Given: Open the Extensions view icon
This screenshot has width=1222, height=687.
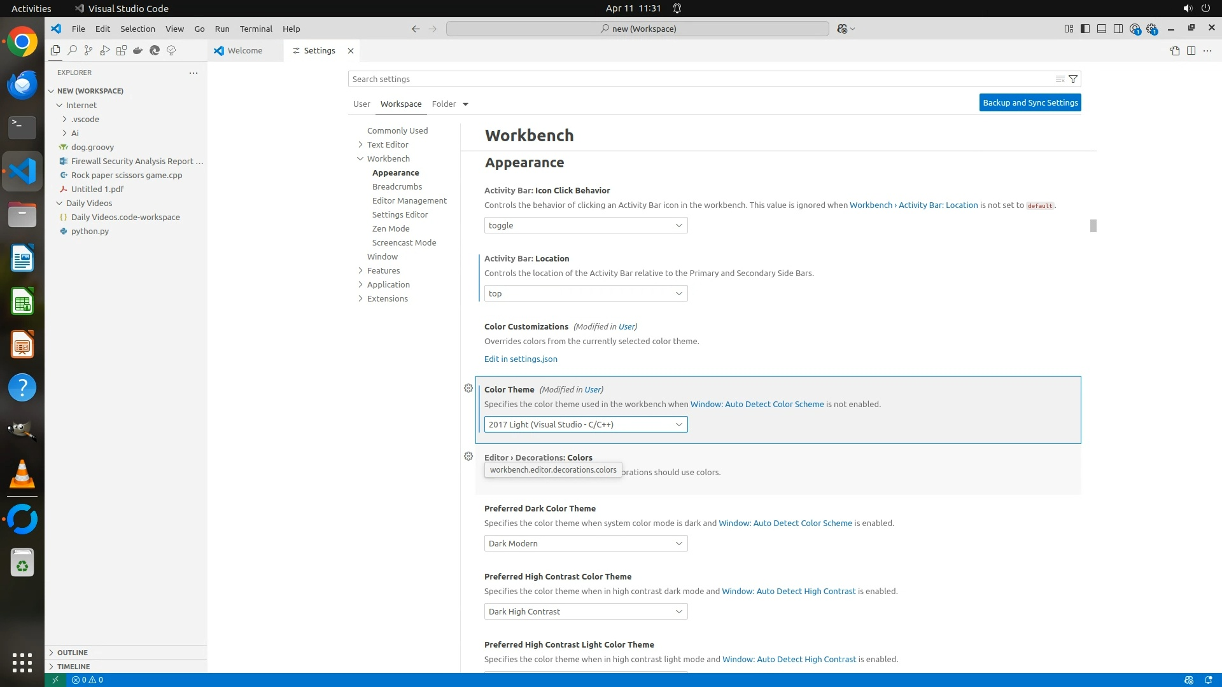Looking at the screenshot, I should point(122,50).
